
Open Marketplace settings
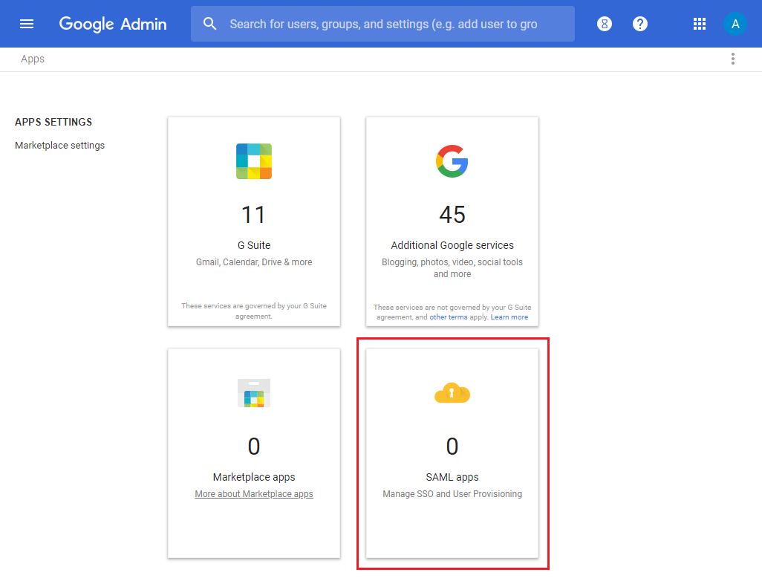59,146
